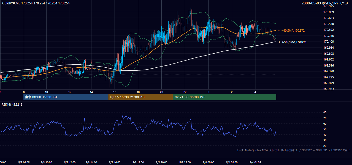The height and width of the screenshot is (165, 352).
Task: Click the RSI 80 level label
Action: [x=325, y=112]
